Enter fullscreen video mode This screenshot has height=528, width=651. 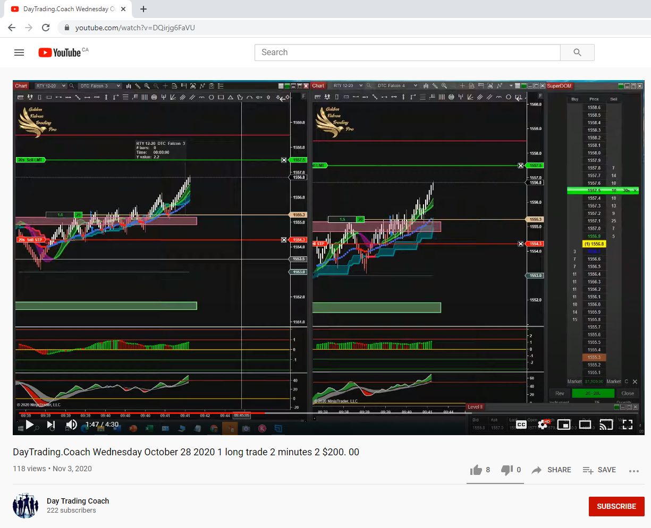628,425
